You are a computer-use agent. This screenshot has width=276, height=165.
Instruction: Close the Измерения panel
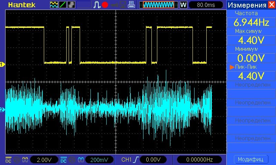pyautogui.click(x=272, y=5)
